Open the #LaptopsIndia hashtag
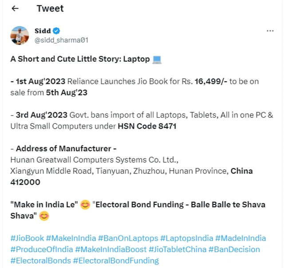Viewport: 284px width, 268px height. (x=187, y=238)
